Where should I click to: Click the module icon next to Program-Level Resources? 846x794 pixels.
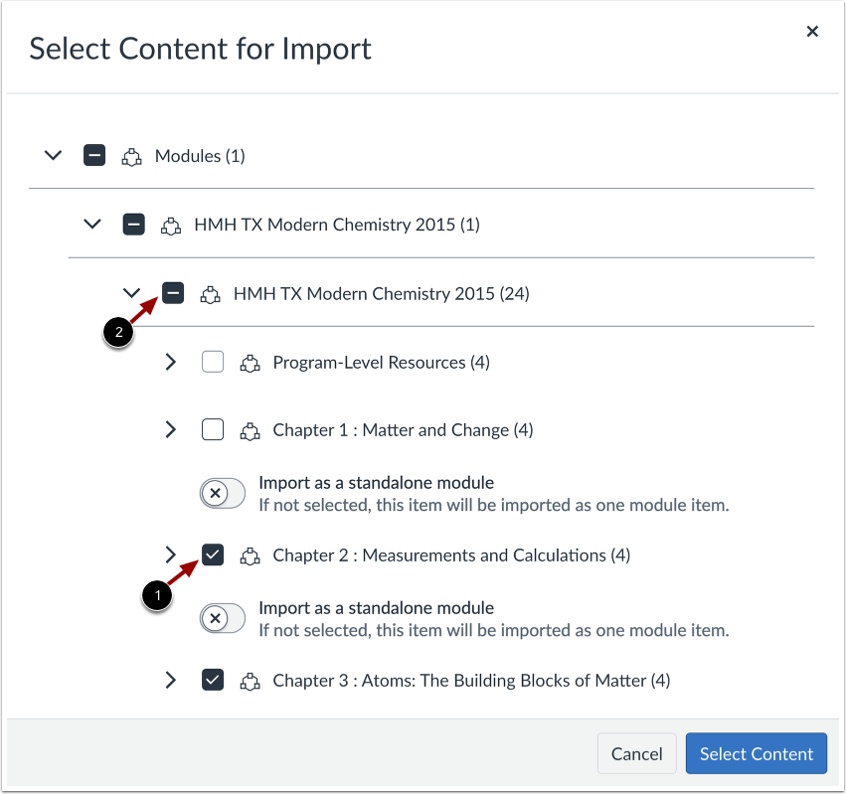[x=249, y=362]
